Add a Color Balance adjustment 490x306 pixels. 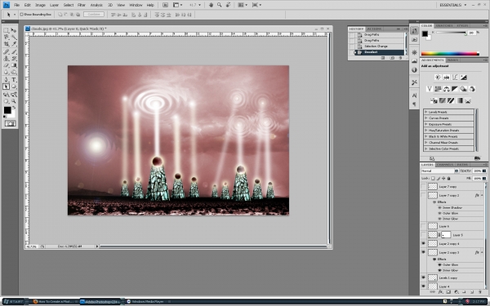coord(446,89)
